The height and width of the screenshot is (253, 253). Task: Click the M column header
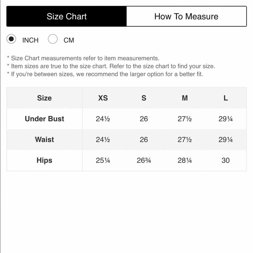point(185,98)
